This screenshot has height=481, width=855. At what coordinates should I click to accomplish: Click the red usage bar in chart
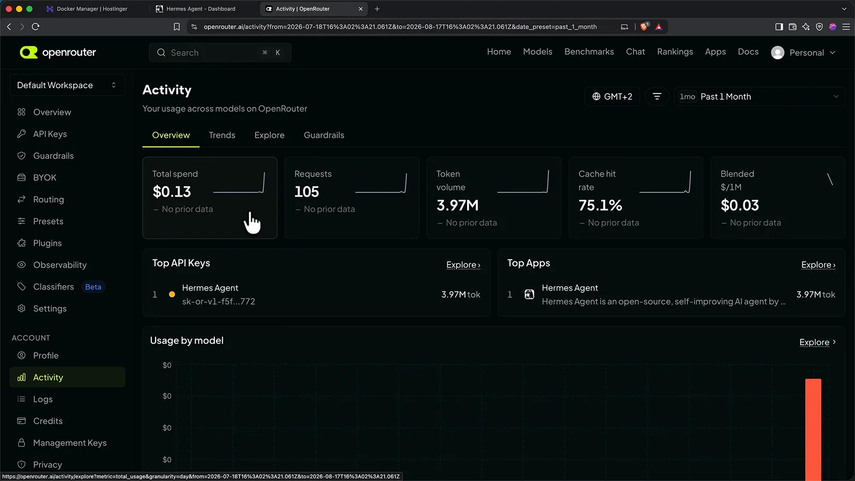pyautogui.click(x=813, y=430)
